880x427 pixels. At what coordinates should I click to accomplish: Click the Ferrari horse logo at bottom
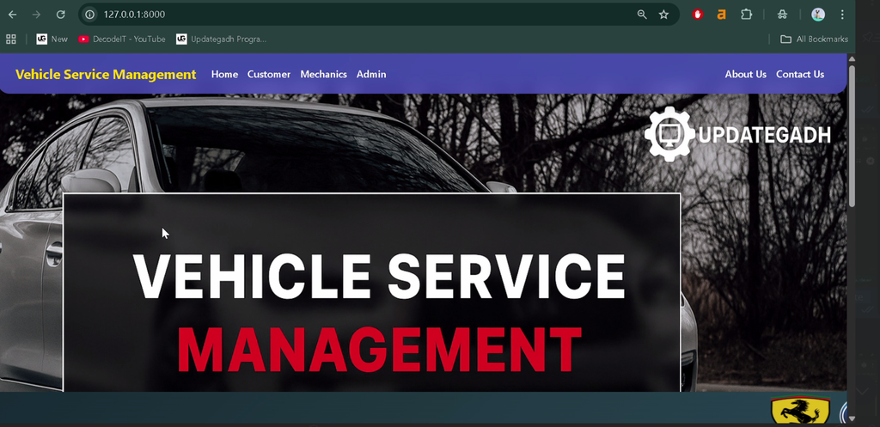tap(800, 410)
